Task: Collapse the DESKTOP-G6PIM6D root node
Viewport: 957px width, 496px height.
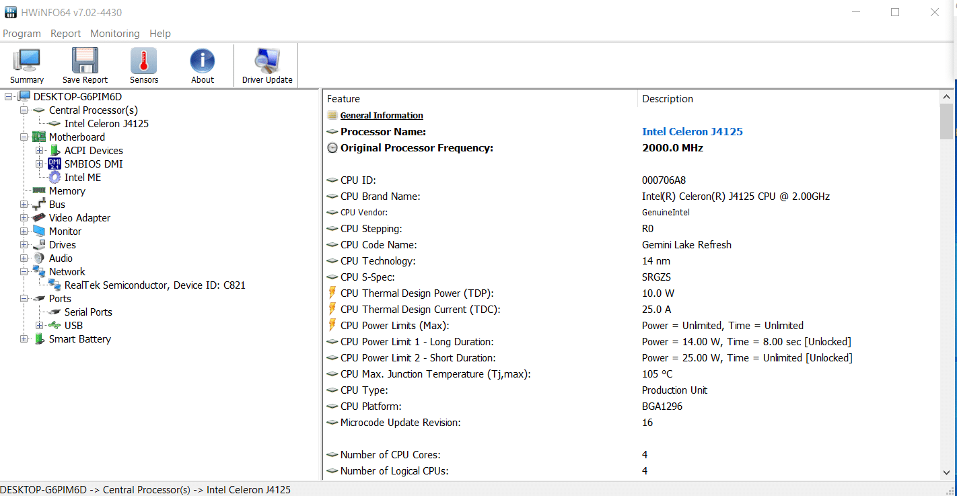Action: pyautogui.click(x=9, y=96)
